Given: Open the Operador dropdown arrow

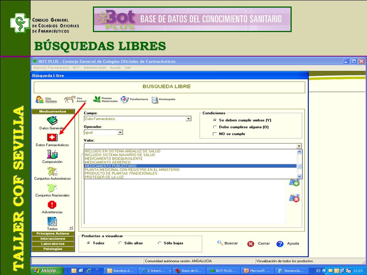Looking at the screenshot, I should pyautogui.click(x=120, y=133).
